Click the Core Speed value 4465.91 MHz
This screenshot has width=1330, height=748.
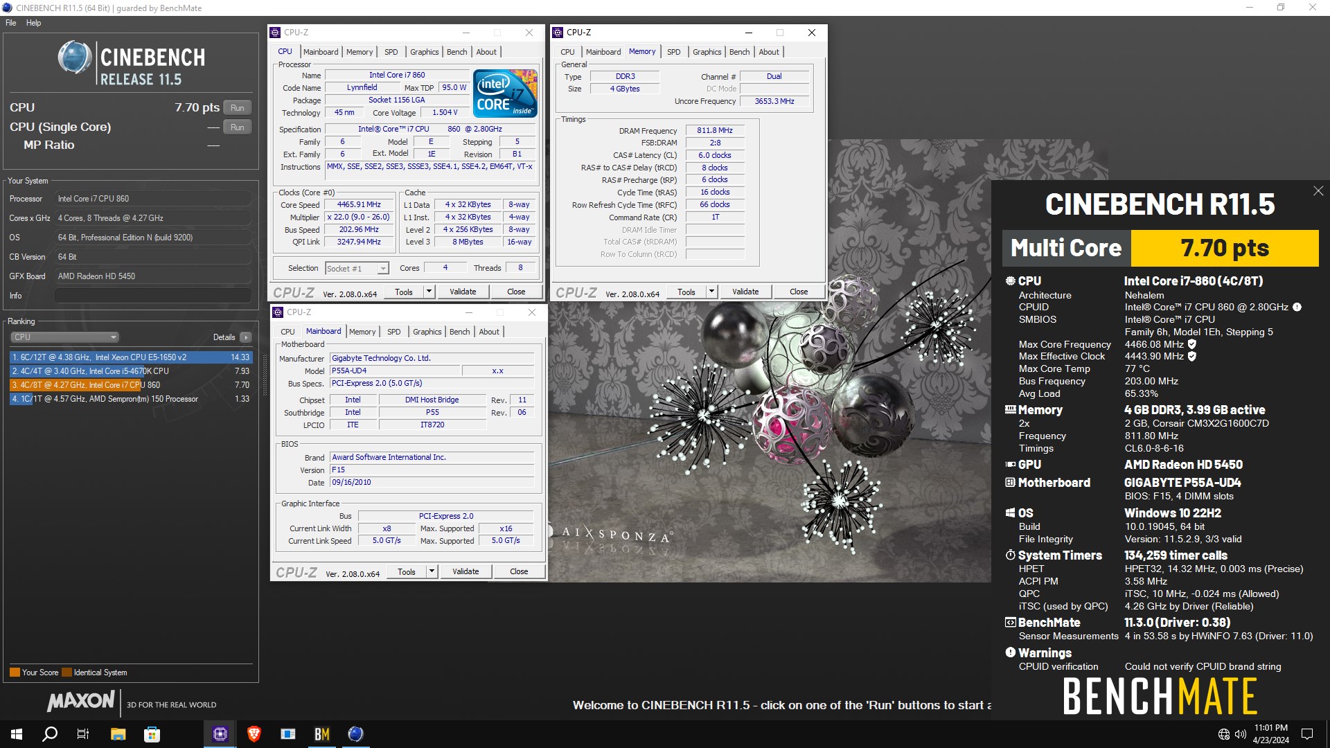[359, 205]
